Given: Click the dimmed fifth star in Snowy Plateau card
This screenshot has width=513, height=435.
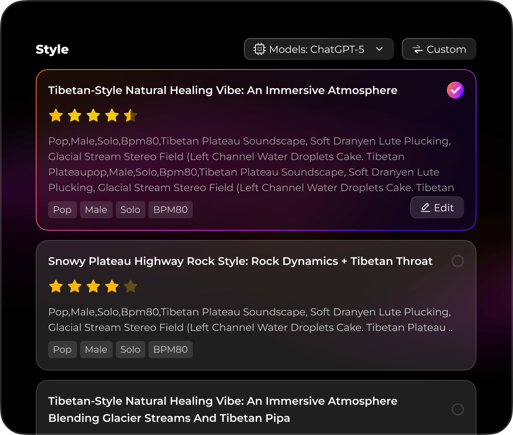Looking at the screenshot, I should tap(131, 286).
